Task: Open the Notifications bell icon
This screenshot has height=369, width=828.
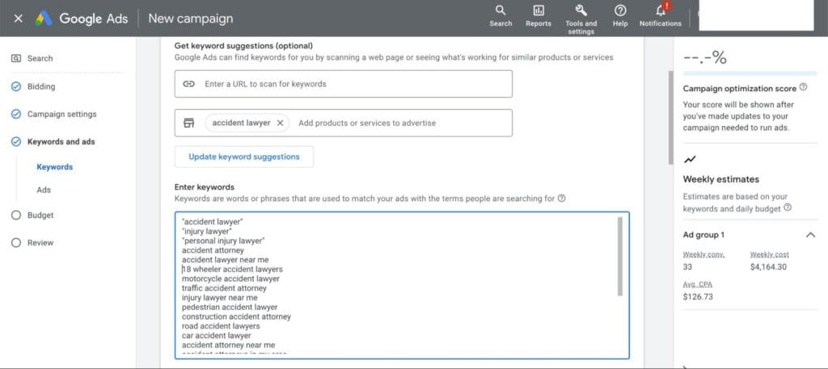Action: pyautogui.click(x=660, y=11)
